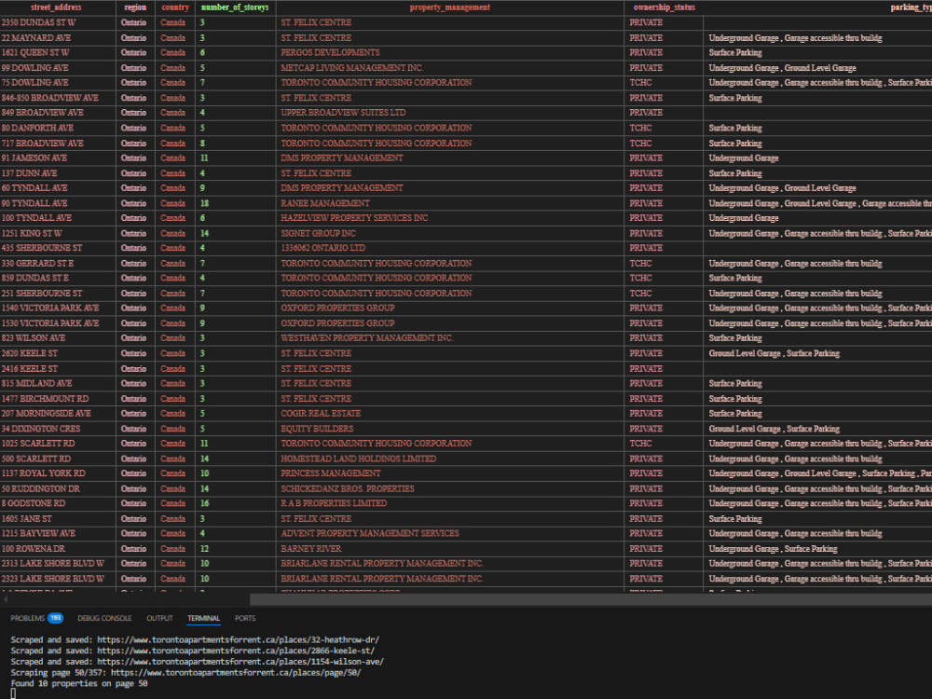Select the cell 'COGIR REAL ESTATE'
Screen dimensions: 932x699
coord(450,414)
